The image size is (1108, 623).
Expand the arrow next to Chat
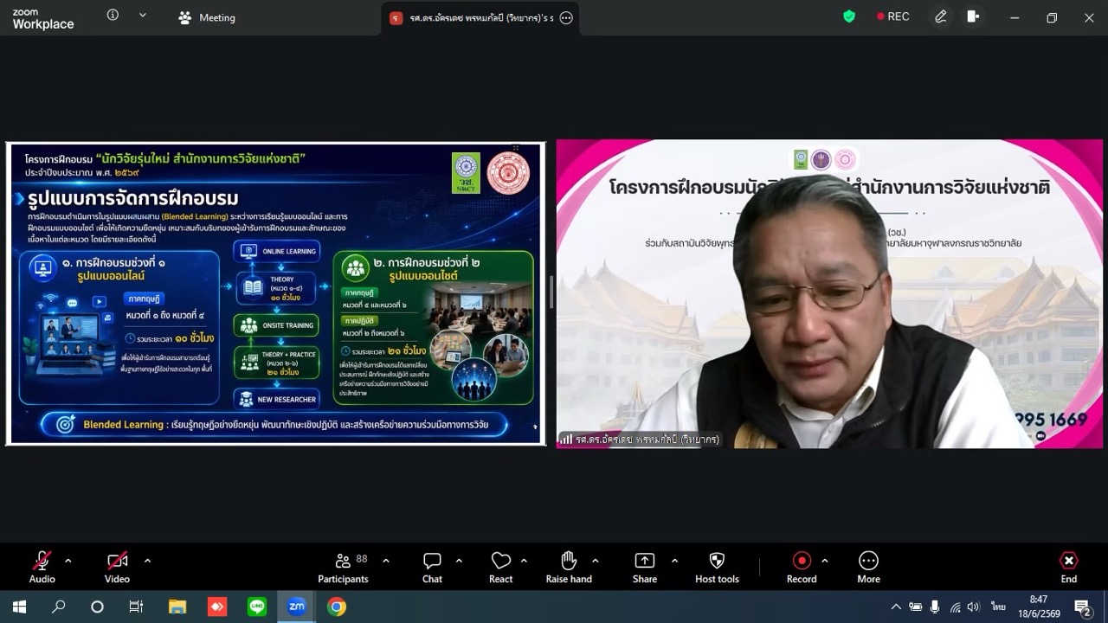459,560
